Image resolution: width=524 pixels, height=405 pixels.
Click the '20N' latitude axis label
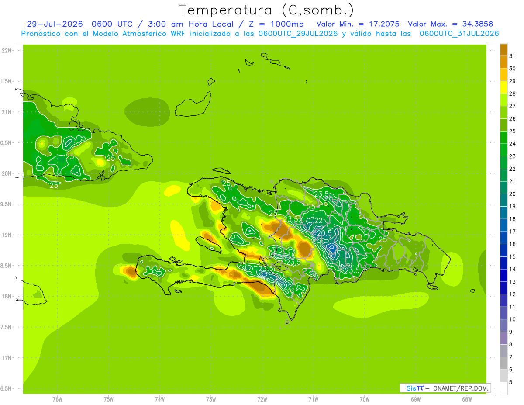click(x=7, y=173)
